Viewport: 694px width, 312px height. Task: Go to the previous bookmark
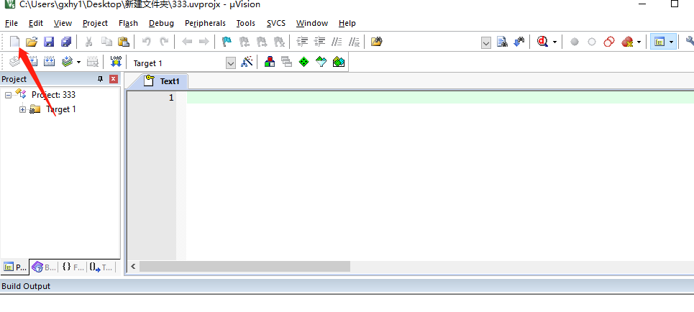coord(245,42)
